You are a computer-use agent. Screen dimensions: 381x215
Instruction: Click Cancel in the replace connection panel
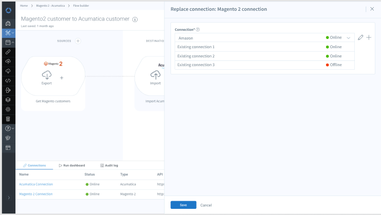point(206,205)
